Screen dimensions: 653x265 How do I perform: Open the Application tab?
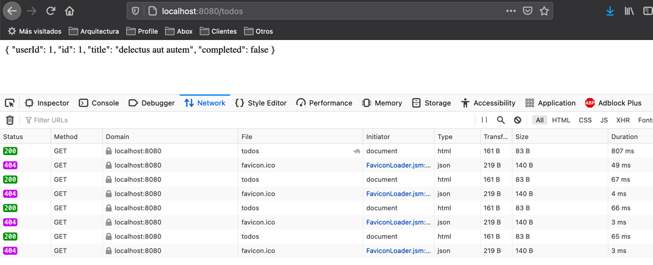(550, 103)
